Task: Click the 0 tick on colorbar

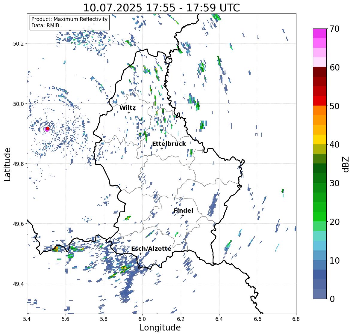Action: (332, 299)
